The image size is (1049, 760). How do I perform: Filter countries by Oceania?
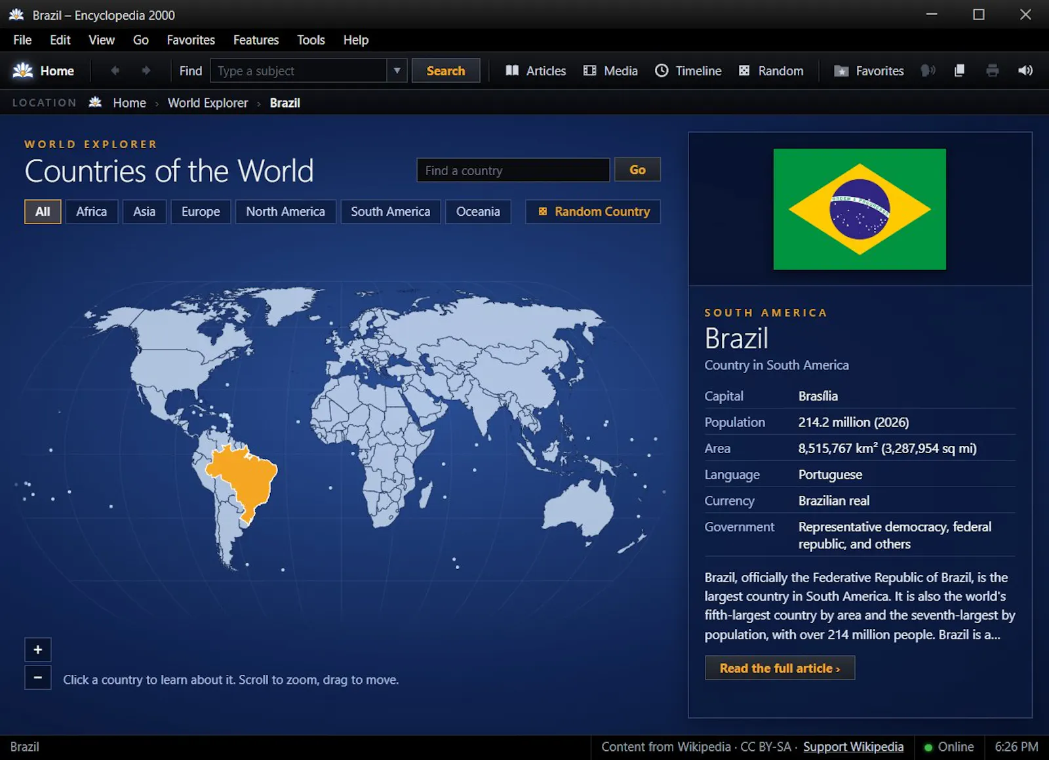(478, 212)
